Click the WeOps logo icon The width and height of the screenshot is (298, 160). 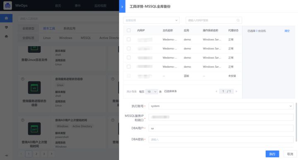pos(7,5)
